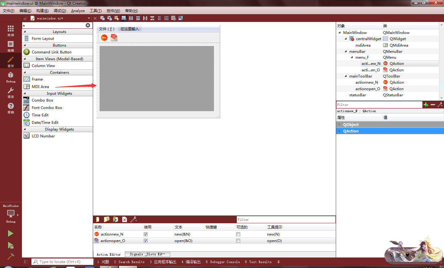Type in the locate field Ctrl+K

(x=62, y=262)
